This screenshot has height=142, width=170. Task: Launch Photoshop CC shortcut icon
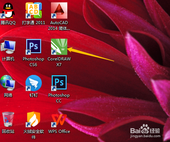click(59, 83)
